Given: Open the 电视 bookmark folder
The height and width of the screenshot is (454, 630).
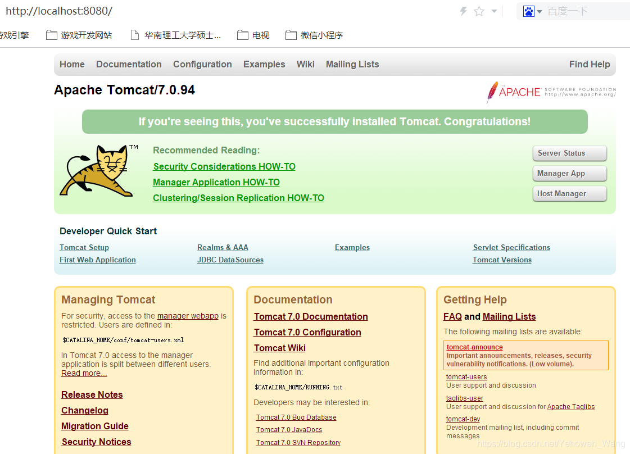Looking at the screenshot, I should click(253, 35).
